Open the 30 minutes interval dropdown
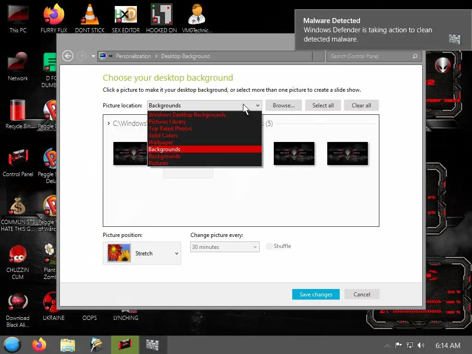The image size is (472, 354). 224,247
